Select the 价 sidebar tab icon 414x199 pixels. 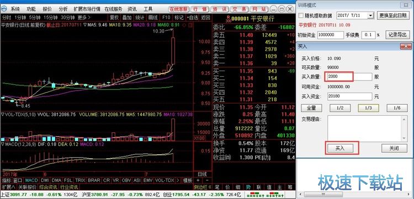[x=227, y=187]
